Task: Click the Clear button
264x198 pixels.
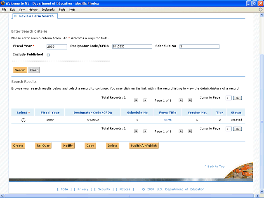Action: [34, 70]
